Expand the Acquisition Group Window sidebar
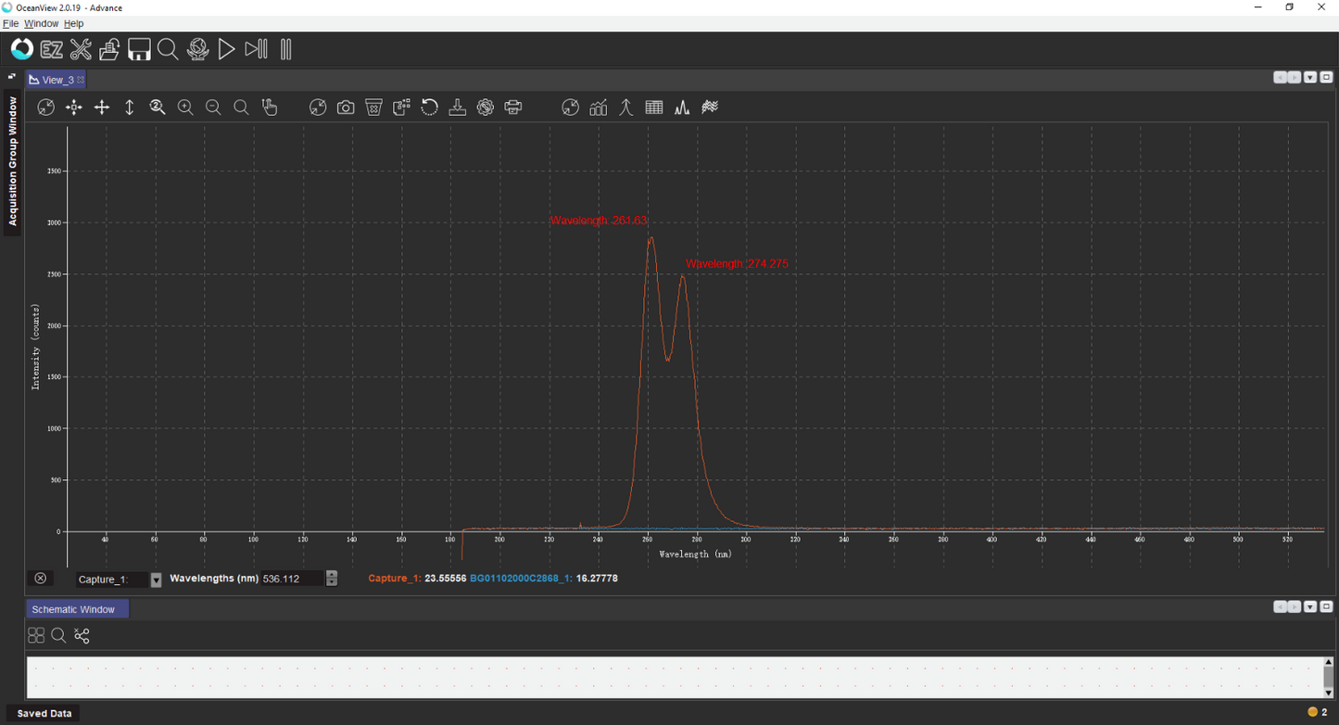 point(12,160)
